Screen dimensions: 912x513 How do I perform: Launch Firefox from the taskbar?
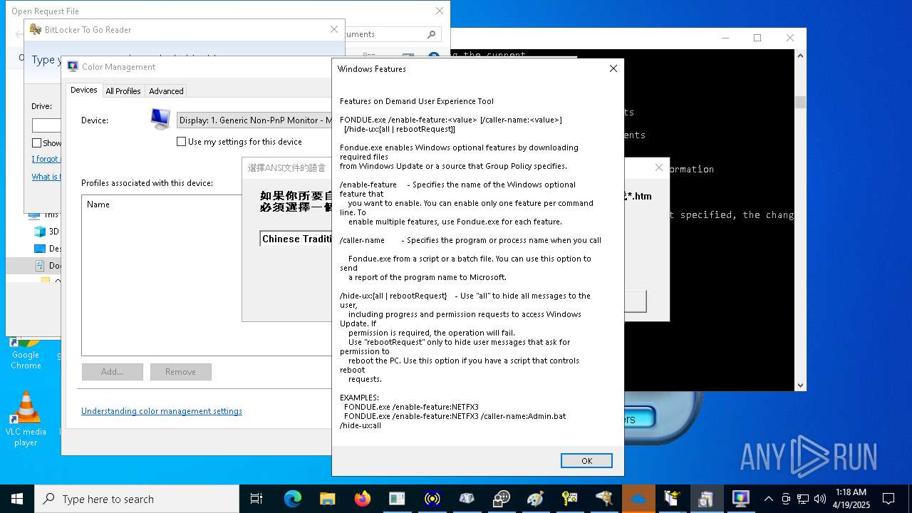(x=362, y=499)
